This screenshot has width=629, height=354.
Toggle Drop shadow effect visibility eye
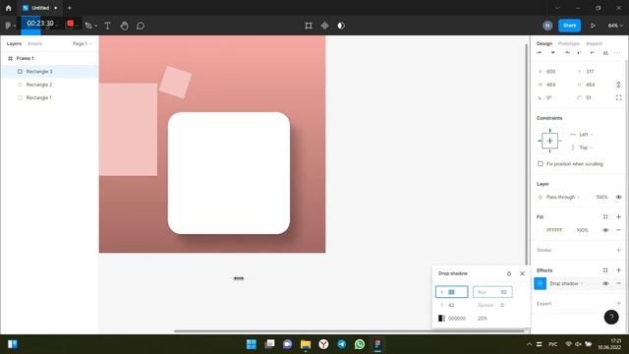point(605,283)
